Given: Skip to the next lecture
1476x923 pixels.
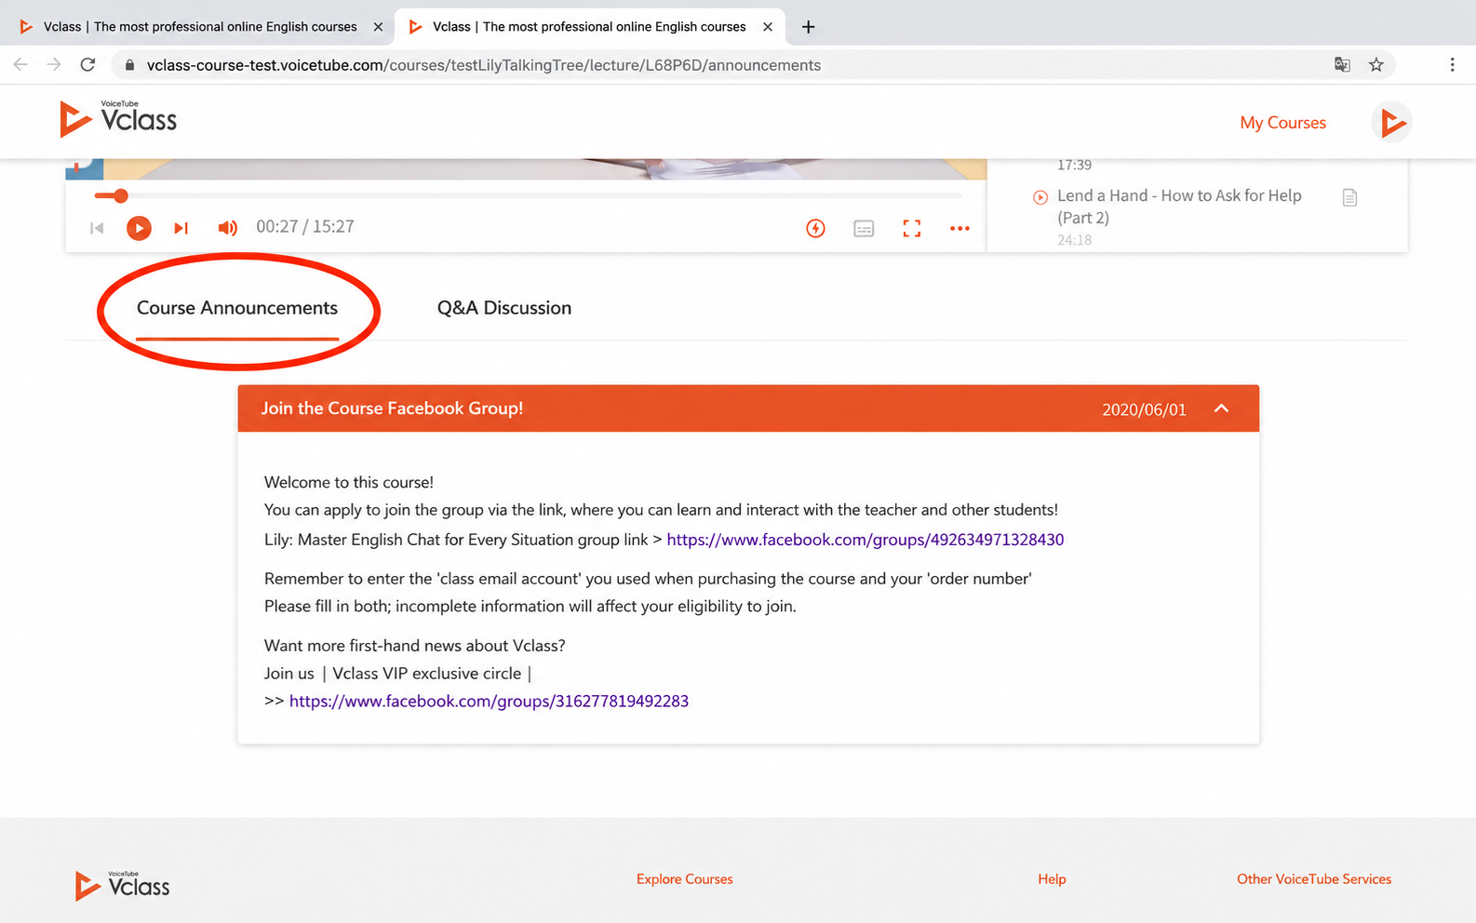Looking at the screenshot, I should [181, 228].
